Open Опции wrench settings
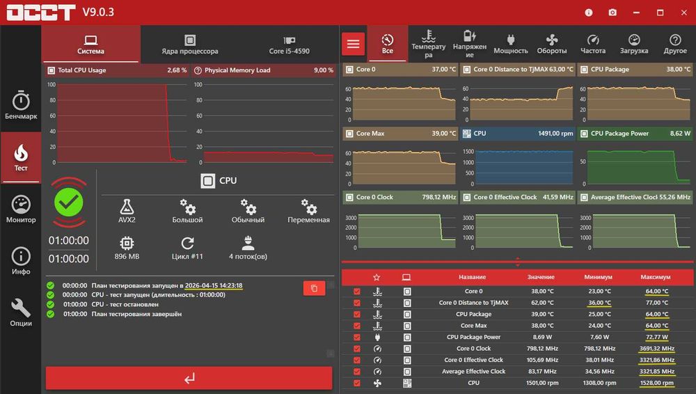 click(x=21, y=313)
